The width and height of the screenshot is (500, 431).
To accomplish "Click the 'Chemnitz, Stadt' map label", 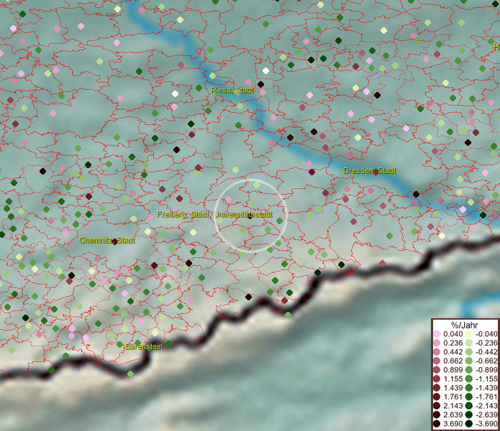I will coord(107,240).
